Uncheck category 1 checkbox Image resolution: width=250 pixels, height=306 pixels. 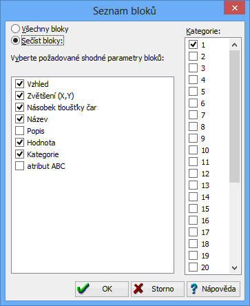click(x=193, y=45)
